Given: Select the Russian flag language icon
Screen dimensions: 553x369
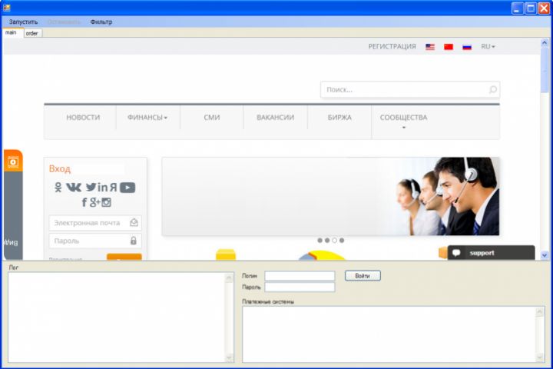Looking at the screenshot, I should pos(467,47).
